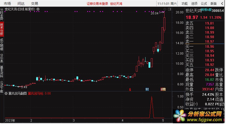Select the 买四 price 18.93

(x=210, y=60)
